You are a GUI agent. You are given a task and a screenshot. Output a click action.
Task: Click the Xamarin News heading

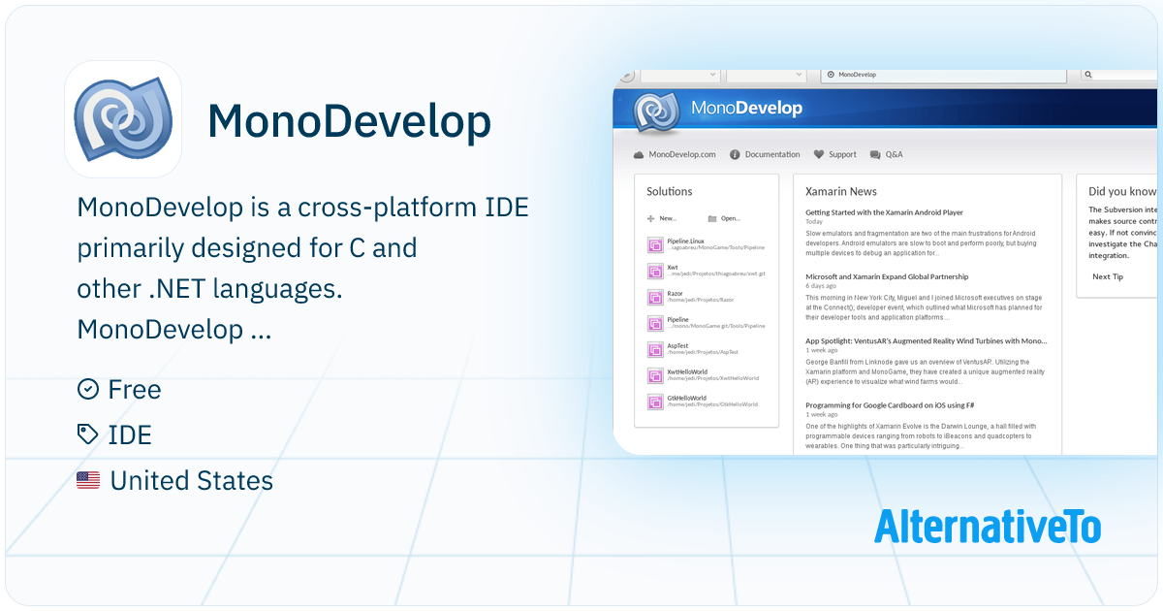pyautogui.click(x=841, y=192)
